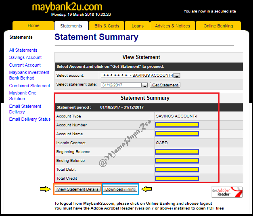
Task: Open the All Statements link
Action: 23,50
